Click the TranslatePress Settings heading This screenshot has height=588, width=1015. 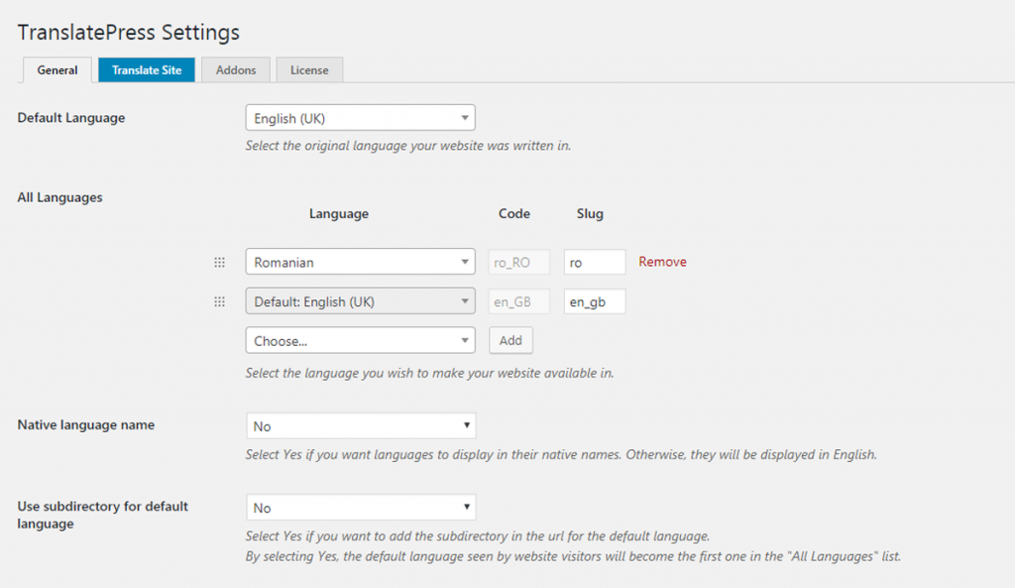129,33
